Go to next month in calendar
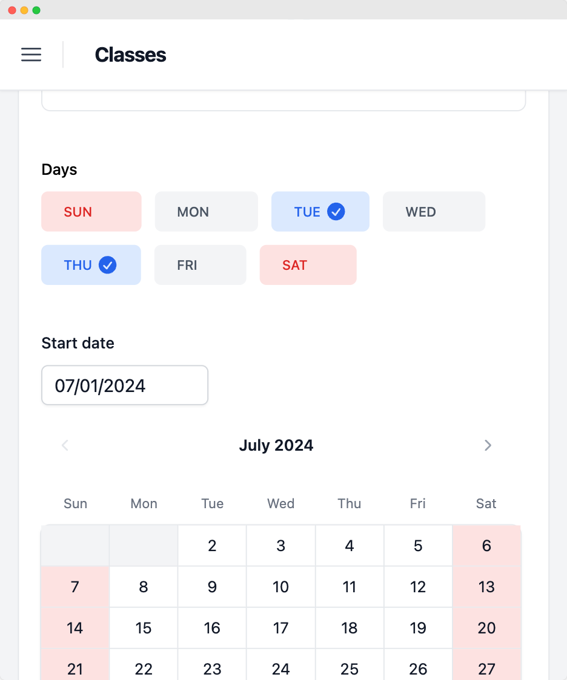This screenshot has height=680, width=567. click(x=488, y=446)
